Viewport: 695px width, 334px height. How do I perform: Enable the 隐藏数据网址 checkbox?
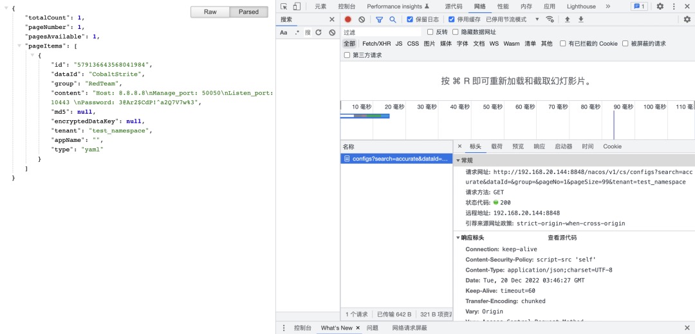[x=456, y=32]
